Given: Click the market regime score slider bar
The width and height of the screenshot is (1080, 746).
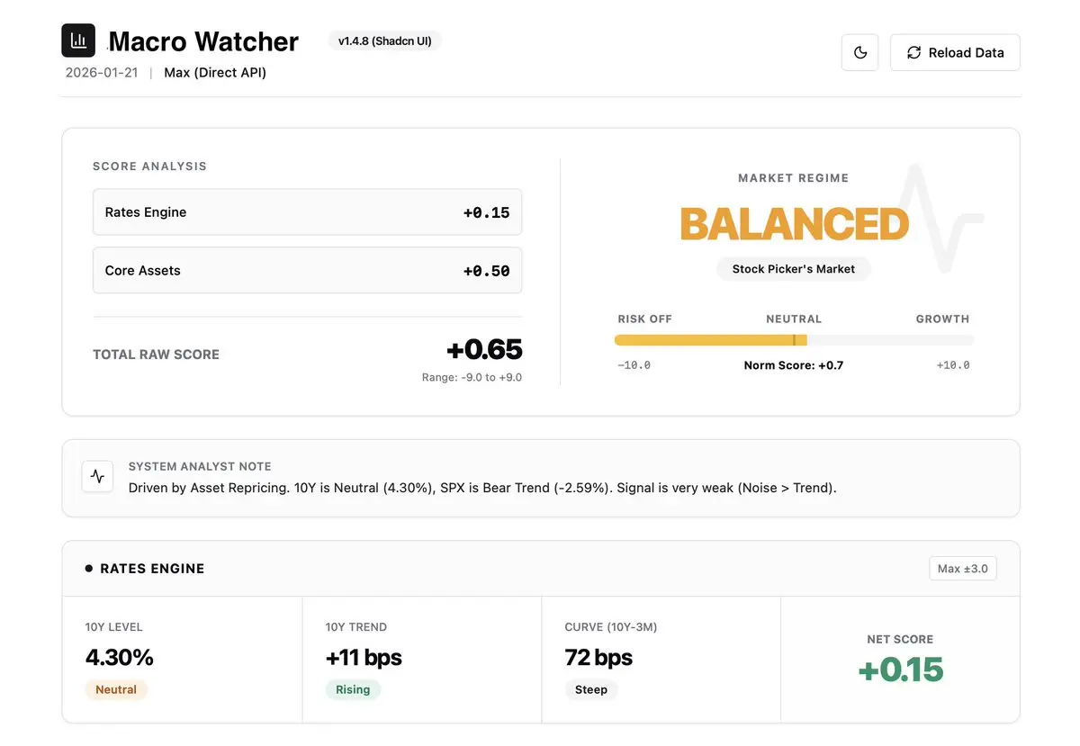Looking at the screenshot, I should click(793, 340).
